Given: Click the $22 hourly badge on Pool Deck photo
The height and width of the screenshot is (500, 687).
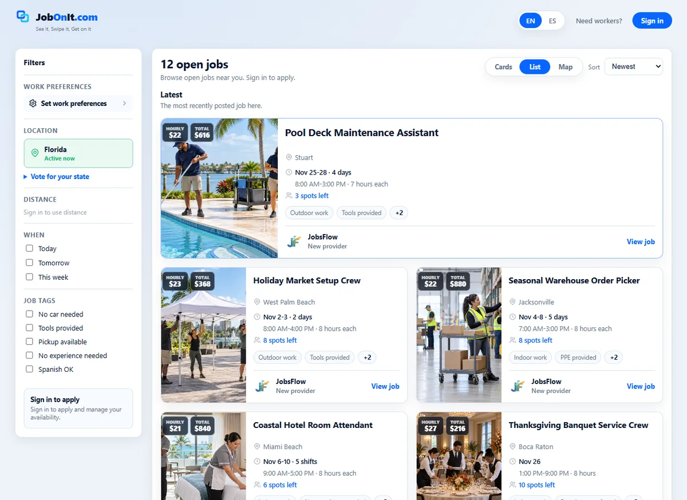Looking at the screenshot, I should 175,133.
